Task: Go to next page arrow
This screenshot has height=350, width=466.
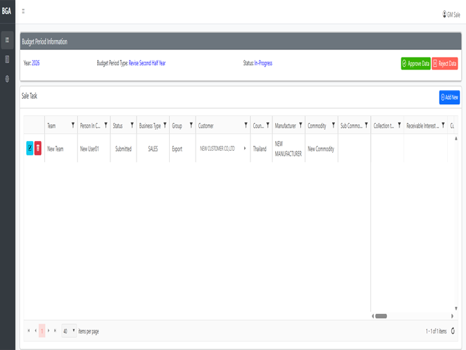Action: tap(49, 331)
